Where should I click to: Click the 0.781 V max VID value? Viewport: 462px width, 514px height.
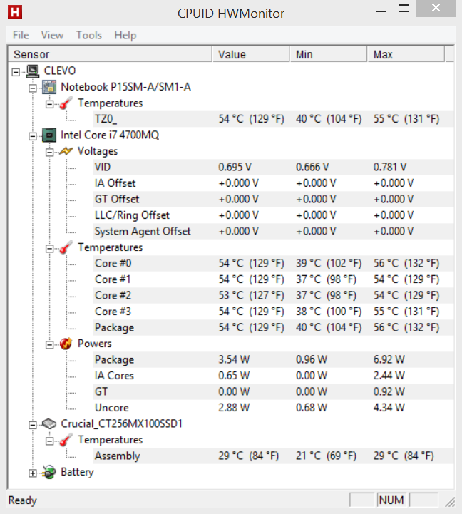[390, 168]
